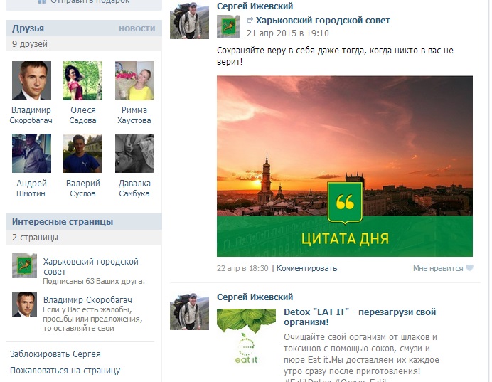Open Римма Хаустова friend photo
The height and width of the screenshot is (382, 492).
click(134, 80)
